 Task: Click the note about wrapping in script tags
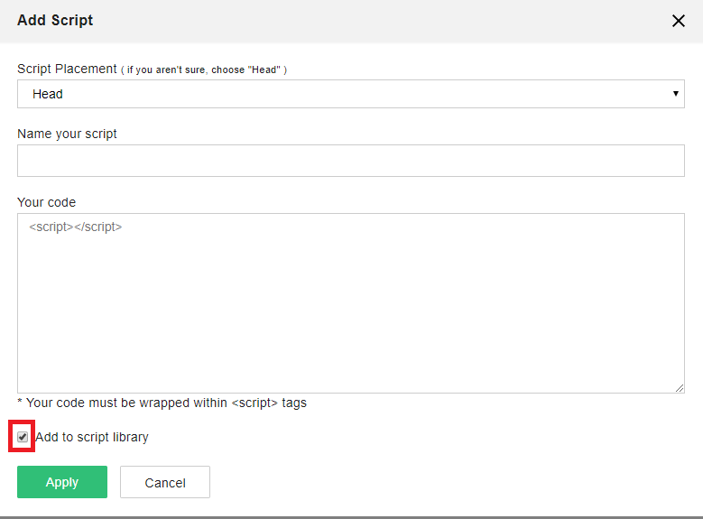162,403
